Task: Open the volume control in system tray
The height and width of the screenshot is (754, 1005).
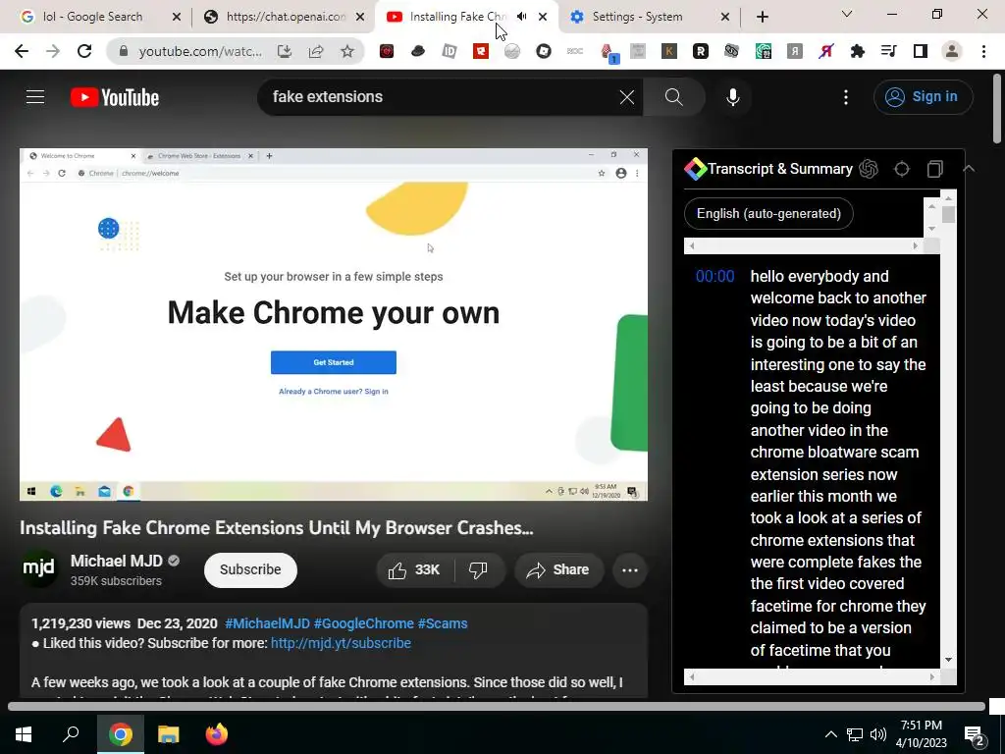Action: click(x=878, y=734)
